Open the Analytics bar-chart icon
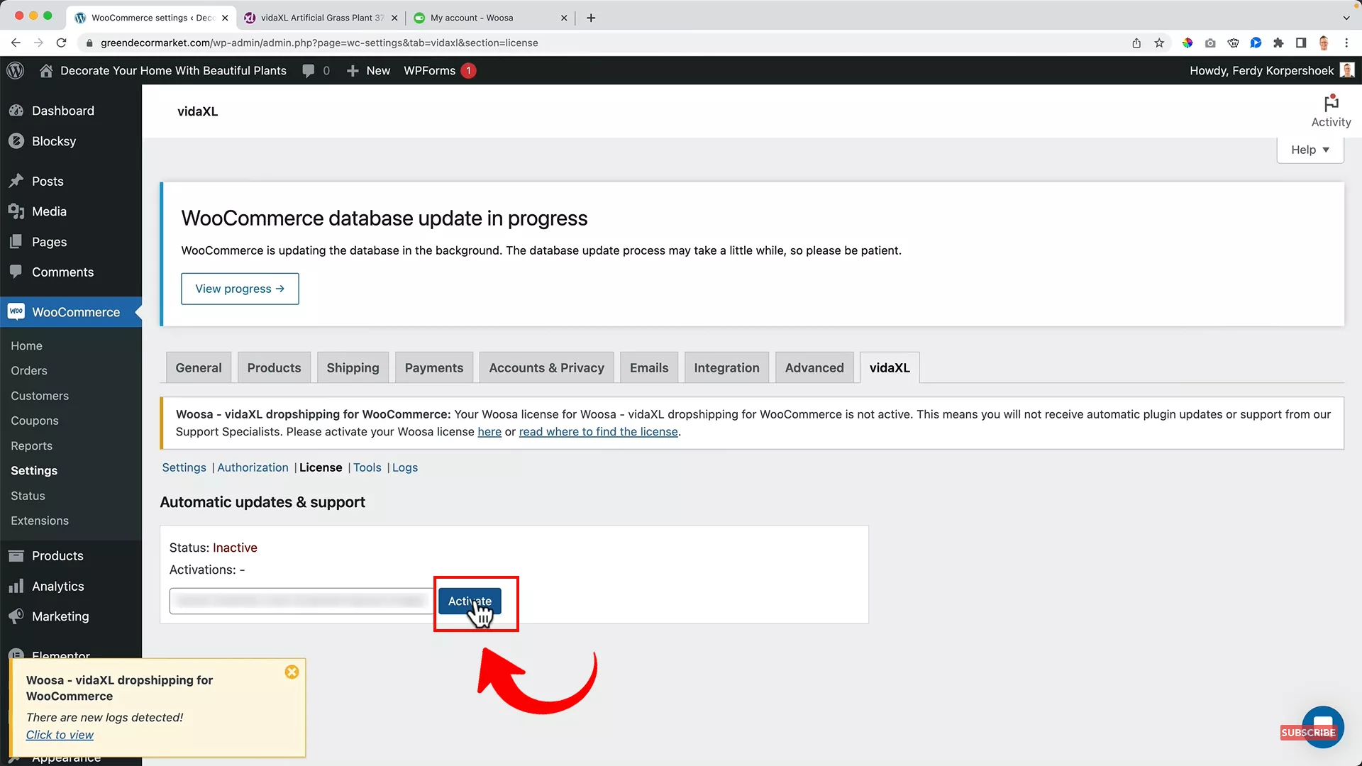Image resolution: width=1362 pixels, height=766 pixels. coord(16,586)
